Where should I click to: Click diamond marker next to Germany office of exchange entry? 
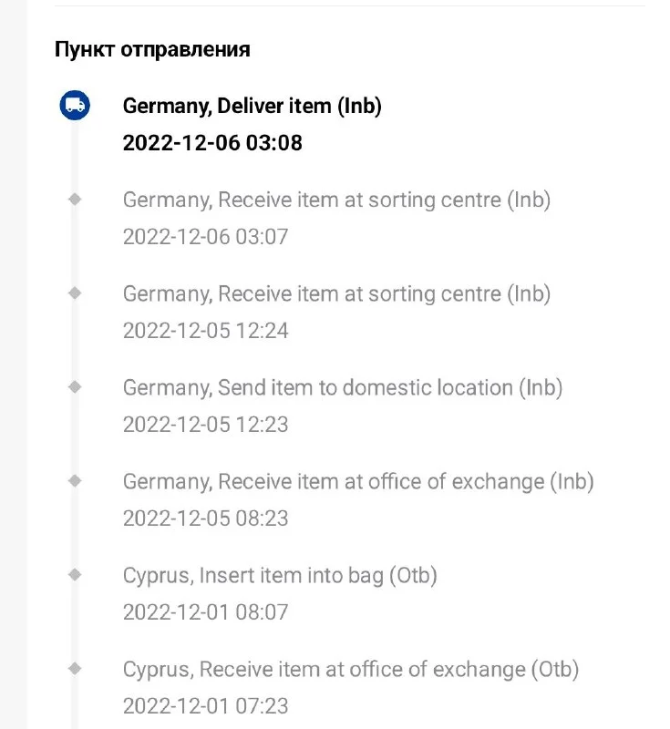(x=75, y=480)
